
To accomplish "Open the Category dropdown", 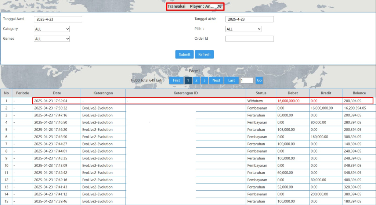I will coord(51,29).
